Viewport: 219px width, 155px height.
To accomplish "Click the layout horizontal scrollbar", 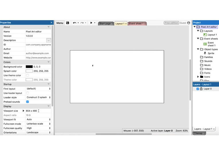I will [124, 134].
